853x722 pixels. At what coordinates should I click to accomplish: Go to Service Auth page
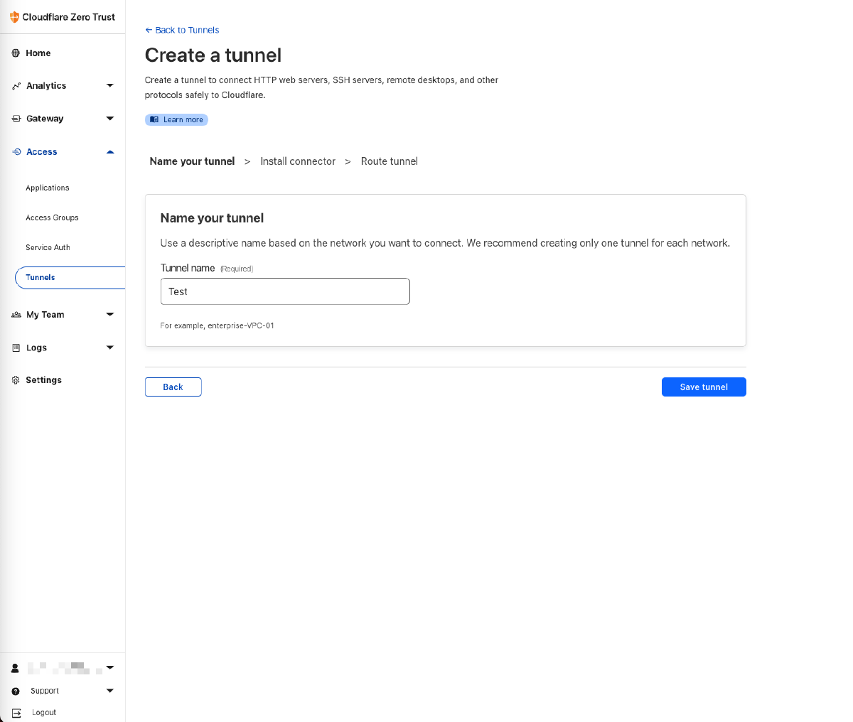click(48, 248)
